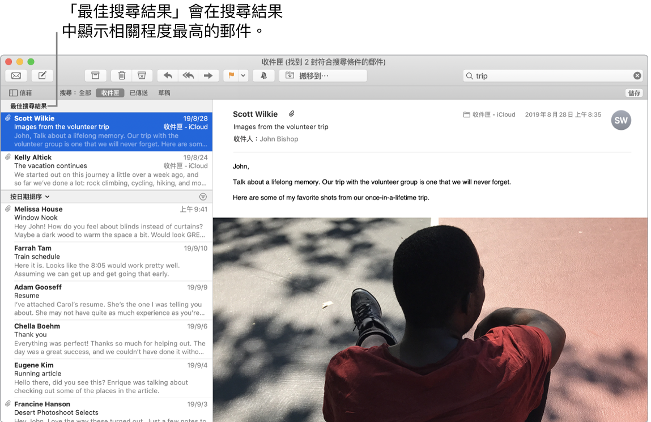Mute notifications for this conversation
The image size is (651, 422).
tap(263, 75)
